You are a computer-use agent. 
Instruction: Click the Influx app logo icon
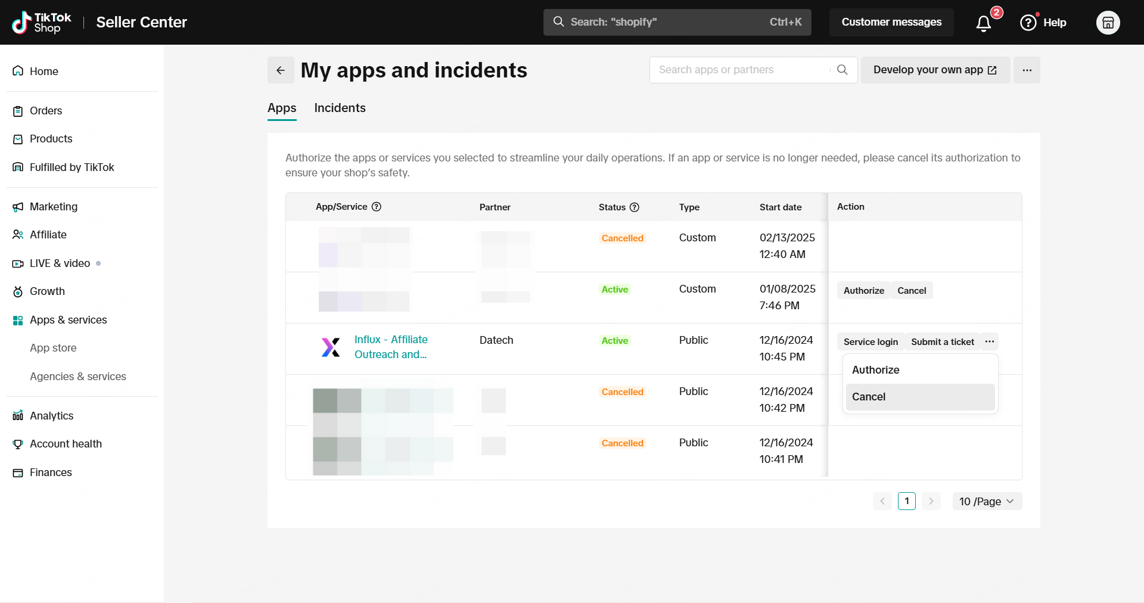(331, 347)
